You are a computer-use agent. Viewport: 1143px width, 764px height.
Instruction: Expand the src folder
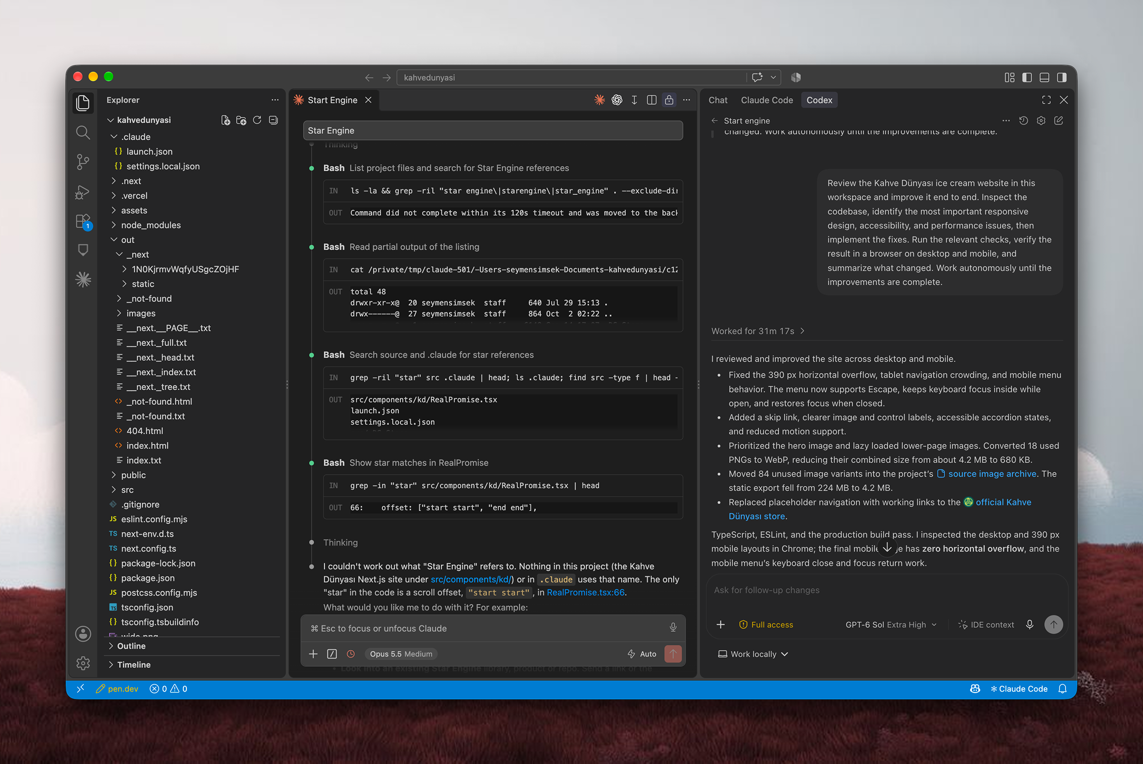(115, 489)
